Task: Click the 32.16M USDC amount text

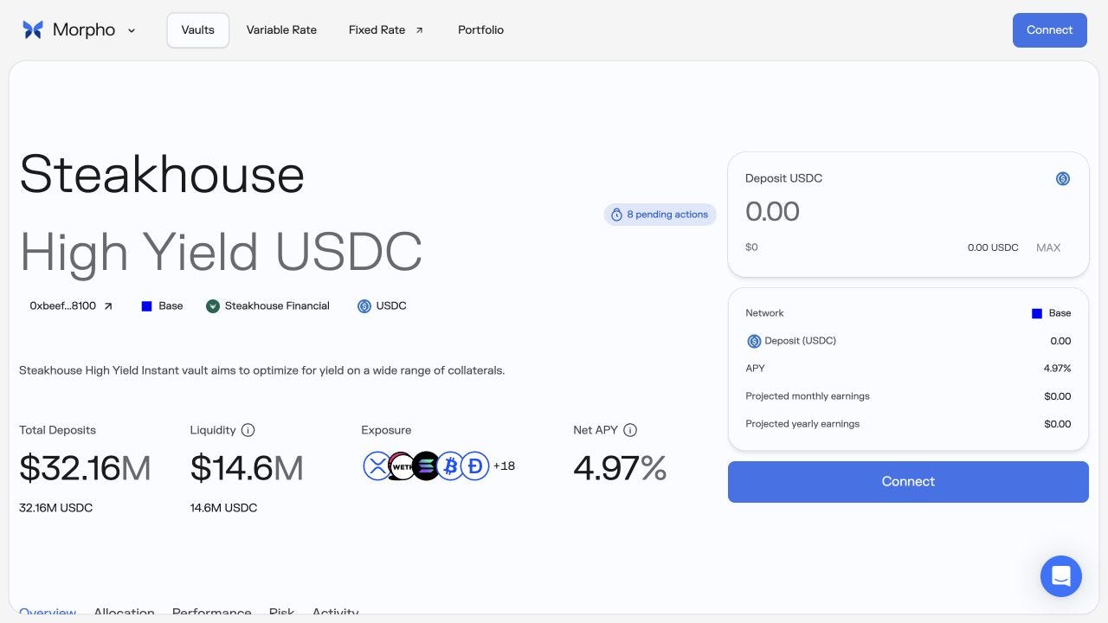Action: coord(55,508)
